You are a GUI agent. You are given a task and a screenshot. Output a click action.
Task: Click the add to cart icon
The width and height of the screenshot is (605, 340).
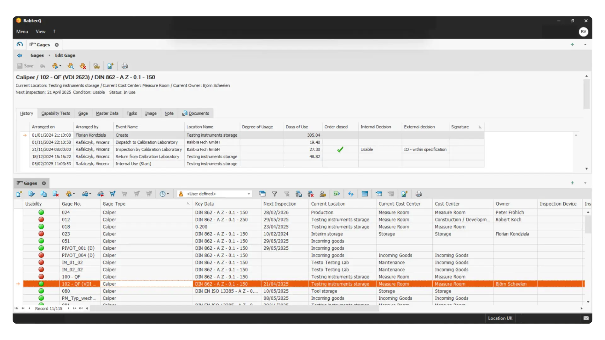tap(112, 194)
